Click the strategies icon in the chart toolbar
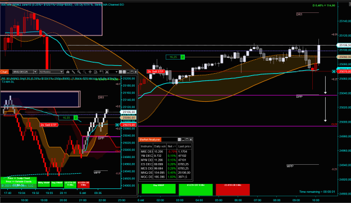 (107, 72)
